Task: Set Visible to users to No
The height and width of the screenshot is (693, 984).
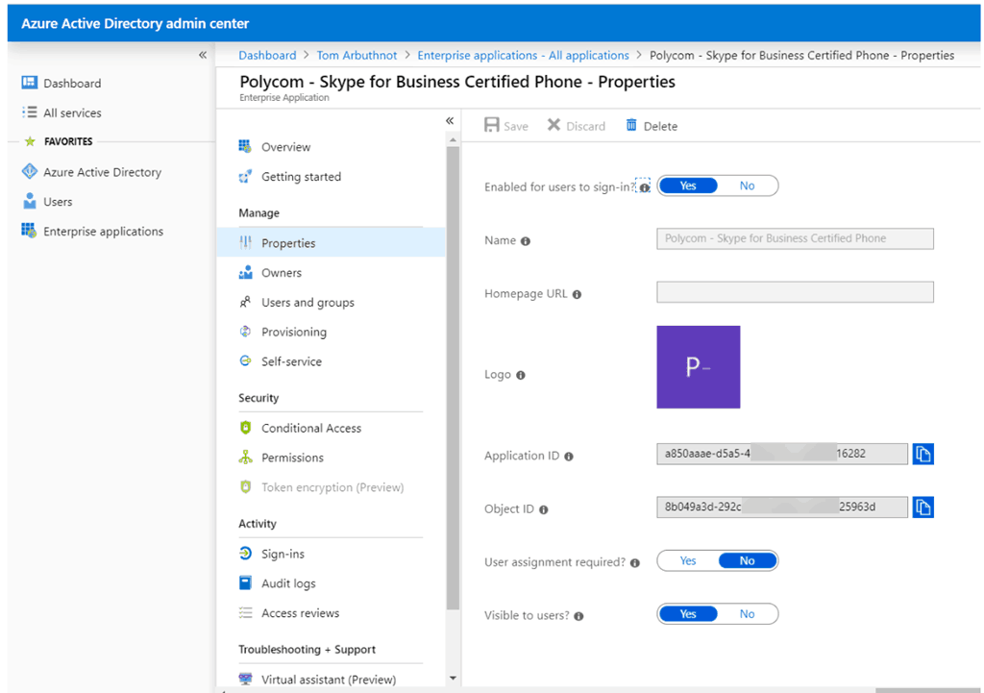Action: (x=747, y=614)
